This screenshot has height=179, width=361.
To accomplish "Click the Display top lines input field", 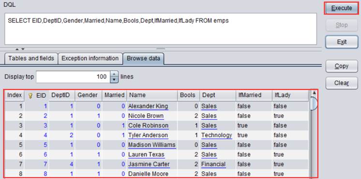I will pos(73,76).
